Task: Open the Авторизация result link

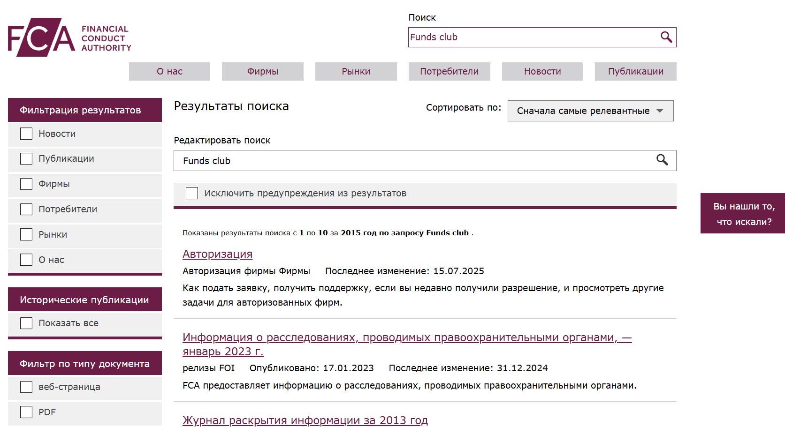Action: 217,254
